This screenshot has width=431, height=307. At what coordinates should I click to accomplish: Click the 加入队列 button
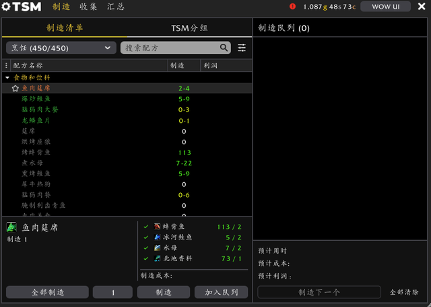pos(222,292)
